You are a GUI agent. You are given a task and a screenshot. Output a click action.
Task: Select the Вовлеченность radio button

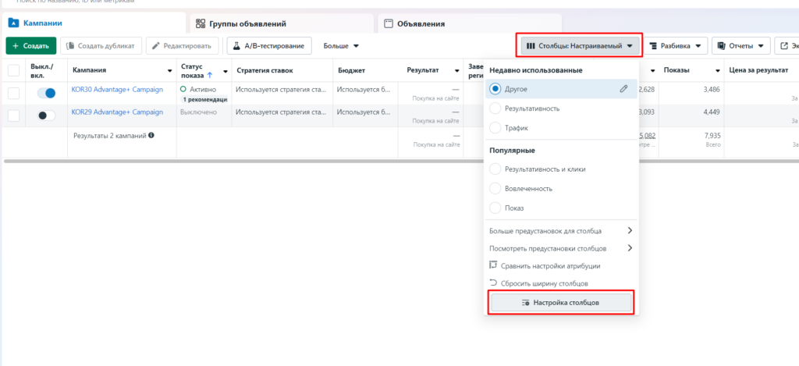pyautogui.click(x=495, y=189)
